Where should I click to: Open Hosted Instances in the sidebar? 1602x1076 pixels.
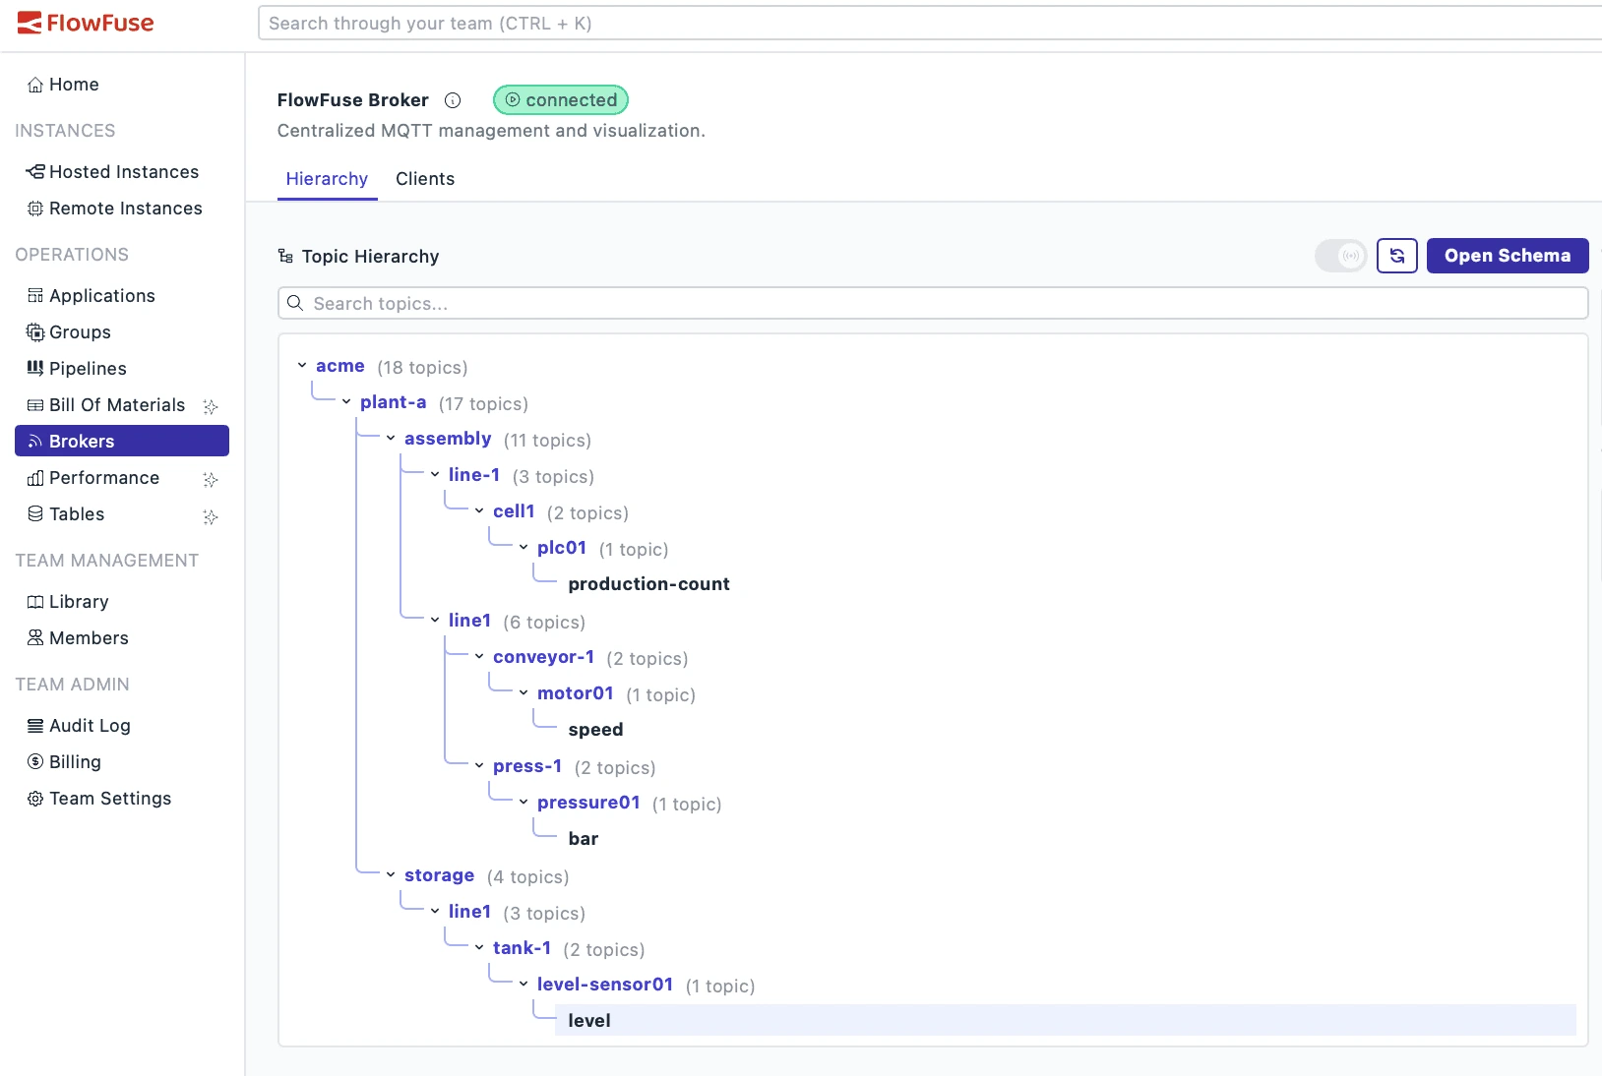click(x=122, y=172)
